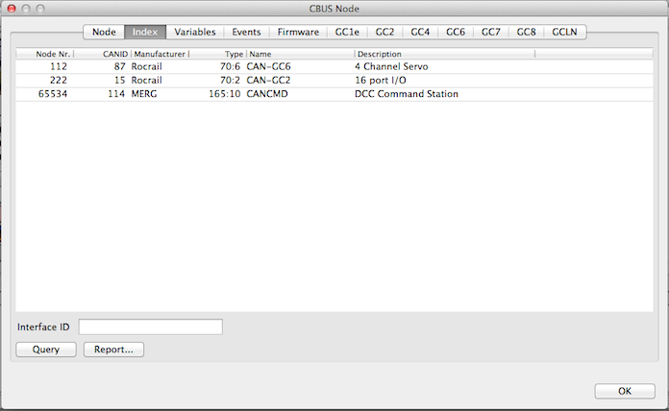Sort by the Manufacturer column header

click(160, 54)
